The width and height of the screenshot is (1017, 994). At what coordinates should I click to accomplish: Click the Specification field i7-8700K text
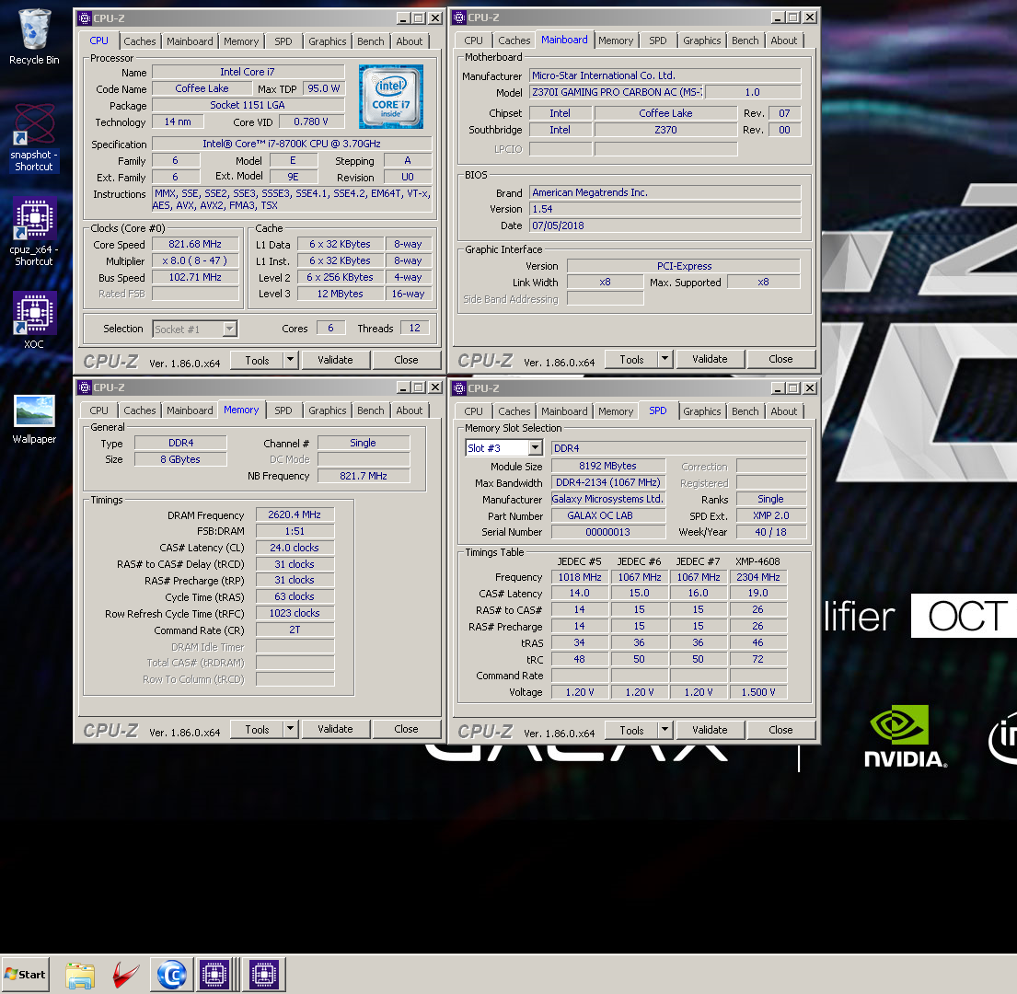[x=292, y=144]
